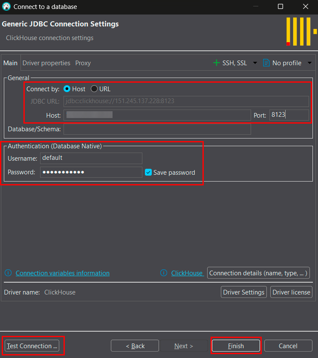
Task: Open the No profile dropdown arrow
Action: click(309, 63)
